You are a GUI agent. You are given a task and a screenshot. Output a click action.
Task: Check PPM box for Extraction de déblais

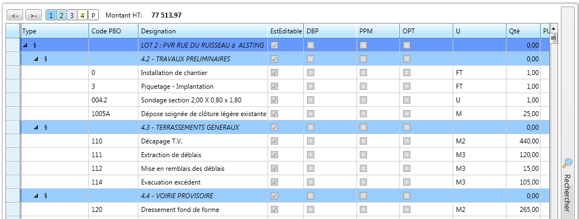pos(363,154)
